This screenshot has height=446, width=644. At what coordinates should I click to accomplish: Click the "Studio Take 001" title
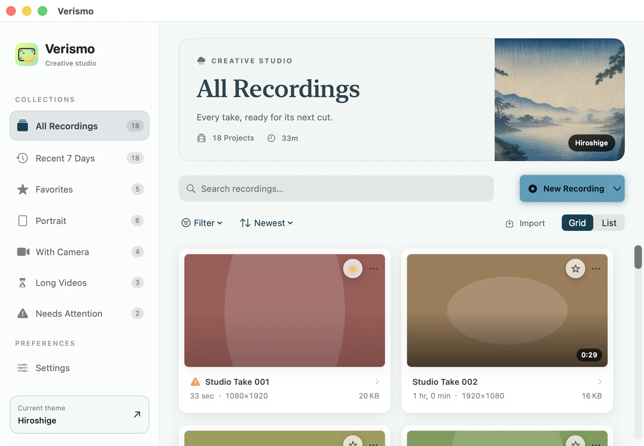(237, 382)
